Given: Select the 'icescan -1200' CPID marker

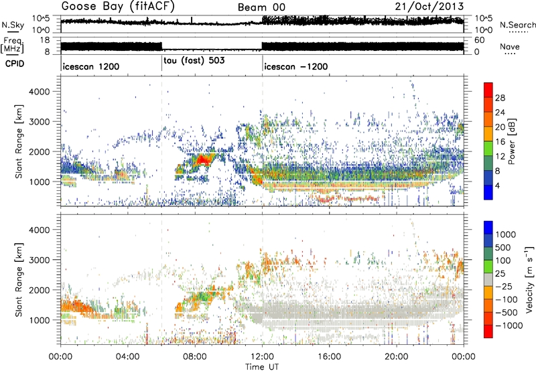Looking at the screenshot, I should pos(295,66).
